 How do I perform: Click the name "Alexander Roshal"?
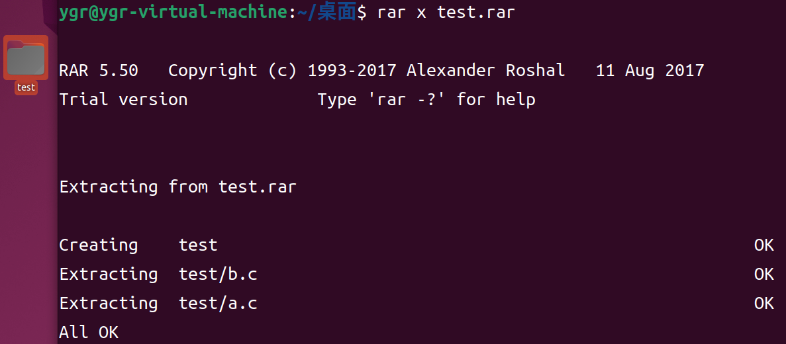click(x=486, y=71)
